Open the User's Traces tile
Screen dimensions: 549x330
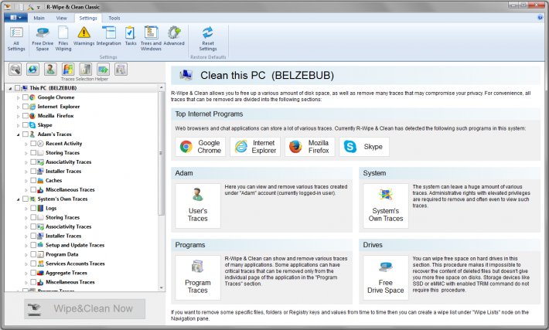(198, 206)
